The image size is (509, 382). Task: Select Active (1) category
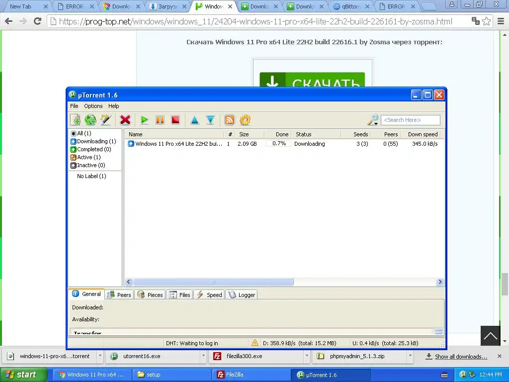point(85,157)
